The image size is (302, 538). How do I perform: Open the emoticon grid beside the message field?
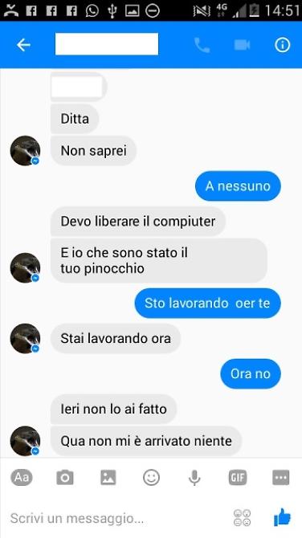coord(242,517)
